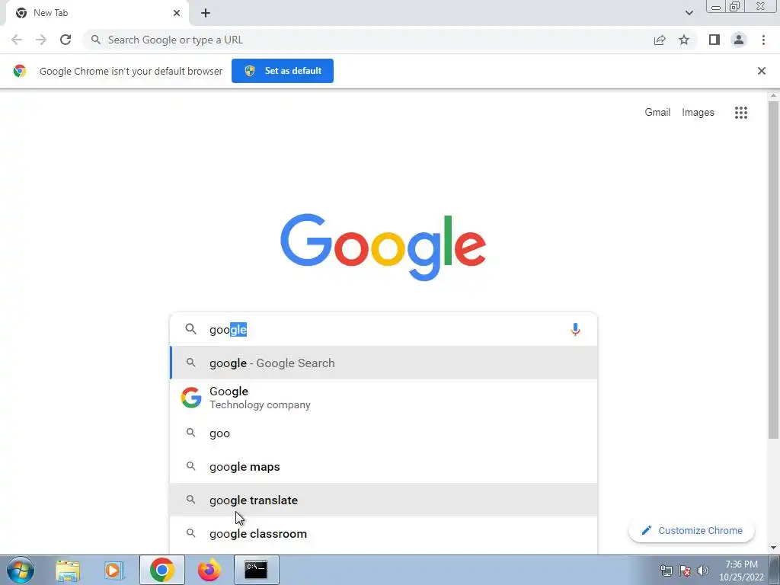
Task: Click the Google search box with 'google'
Action: [383, 329]
